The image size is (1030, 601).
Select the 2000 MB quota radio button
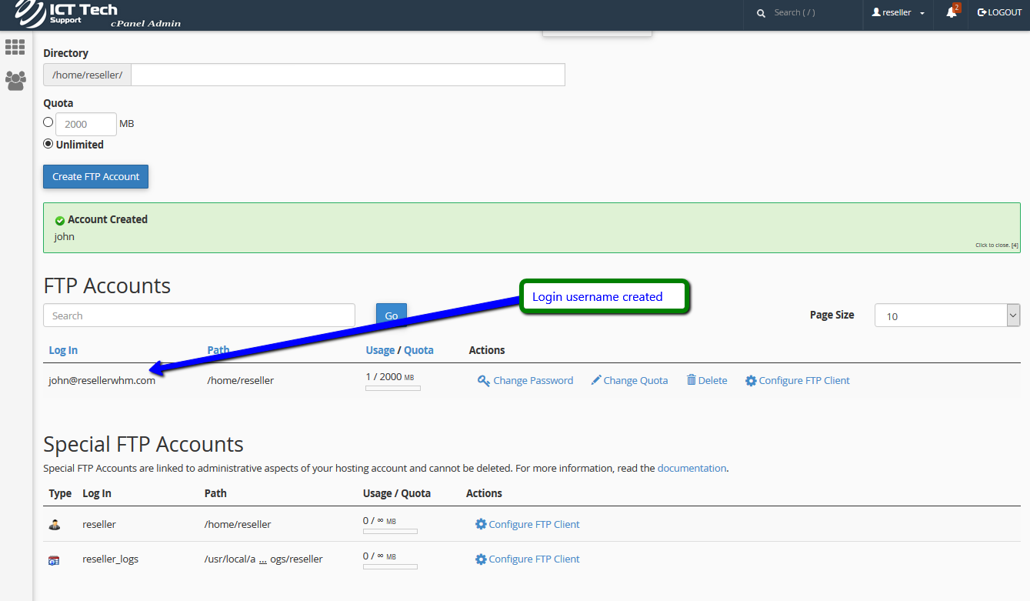click(48, 122)
